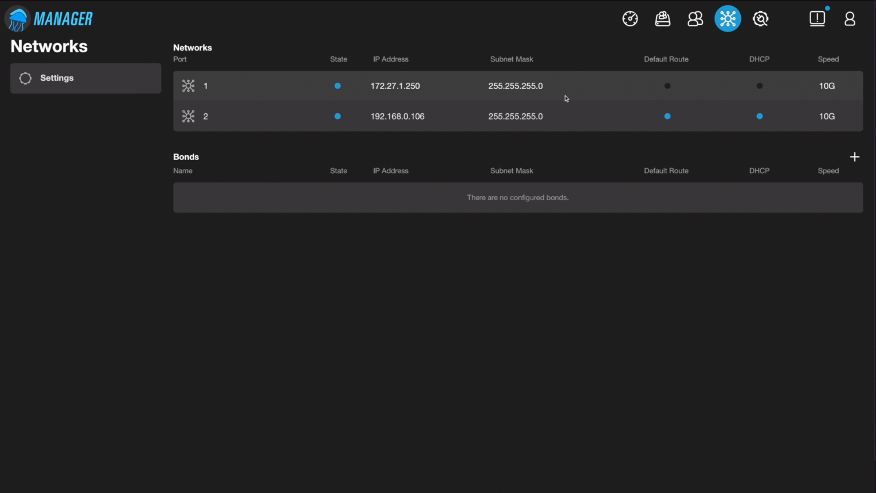Viewport: 876px width, 493px height.
Task: Click the highlighted Networks hub icon
Action: click(728, 19)
